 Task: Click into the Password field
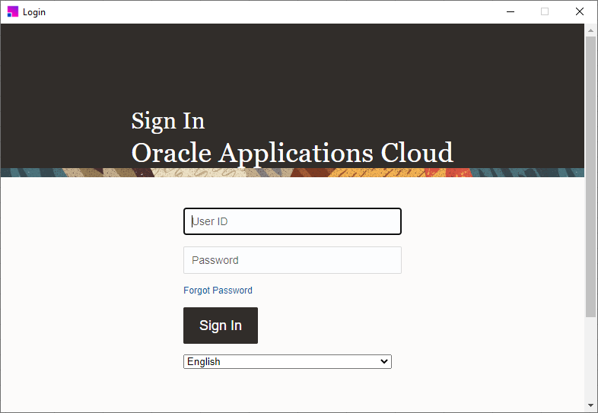(x=292, y=260)
